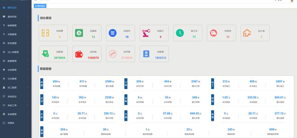Click the 累计拆图 value 2566
Viewport: 297px width, 138px height.
click(x=108, y=81)
